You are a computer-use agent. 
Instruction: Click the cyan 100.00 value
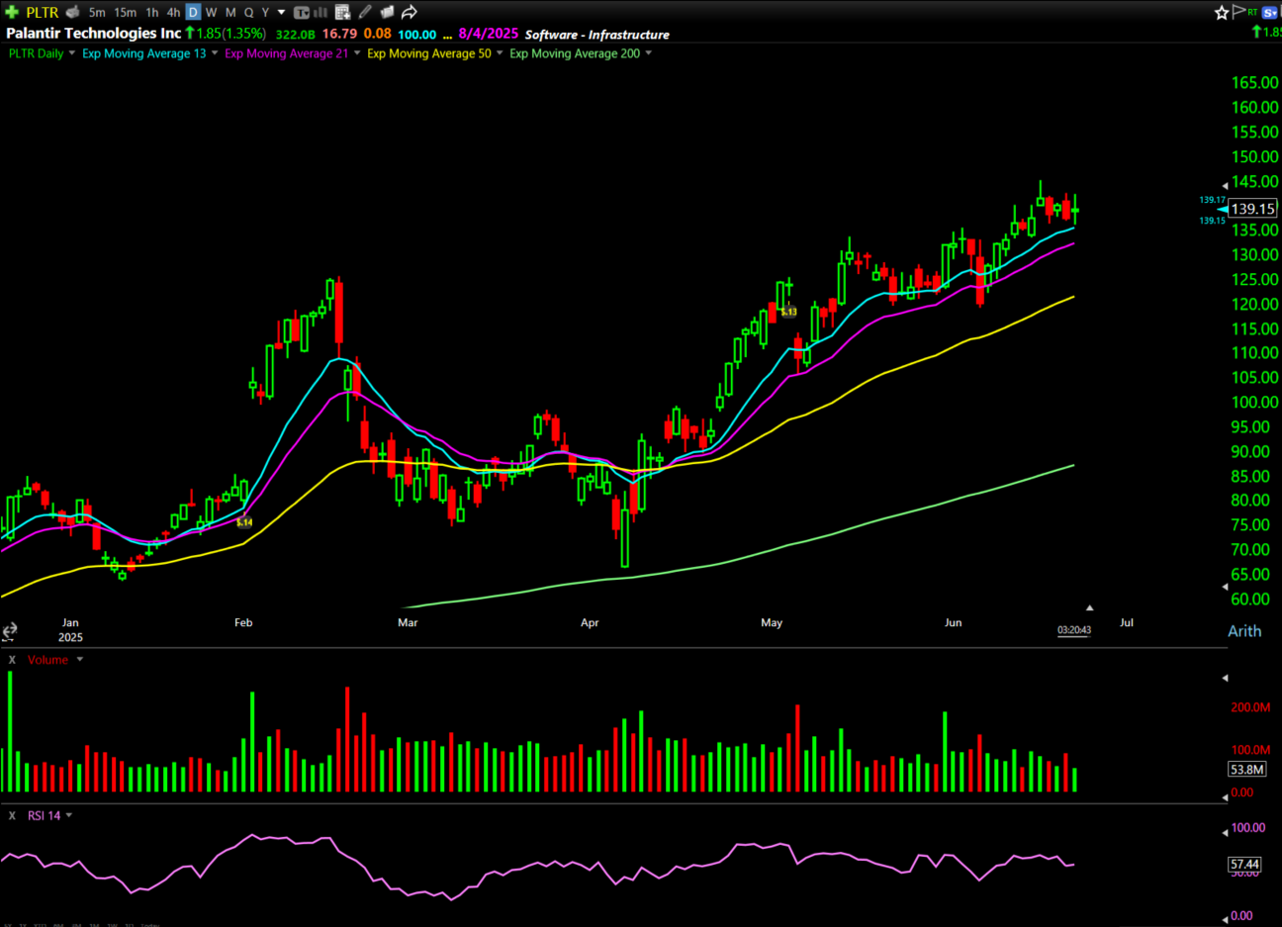417,34
